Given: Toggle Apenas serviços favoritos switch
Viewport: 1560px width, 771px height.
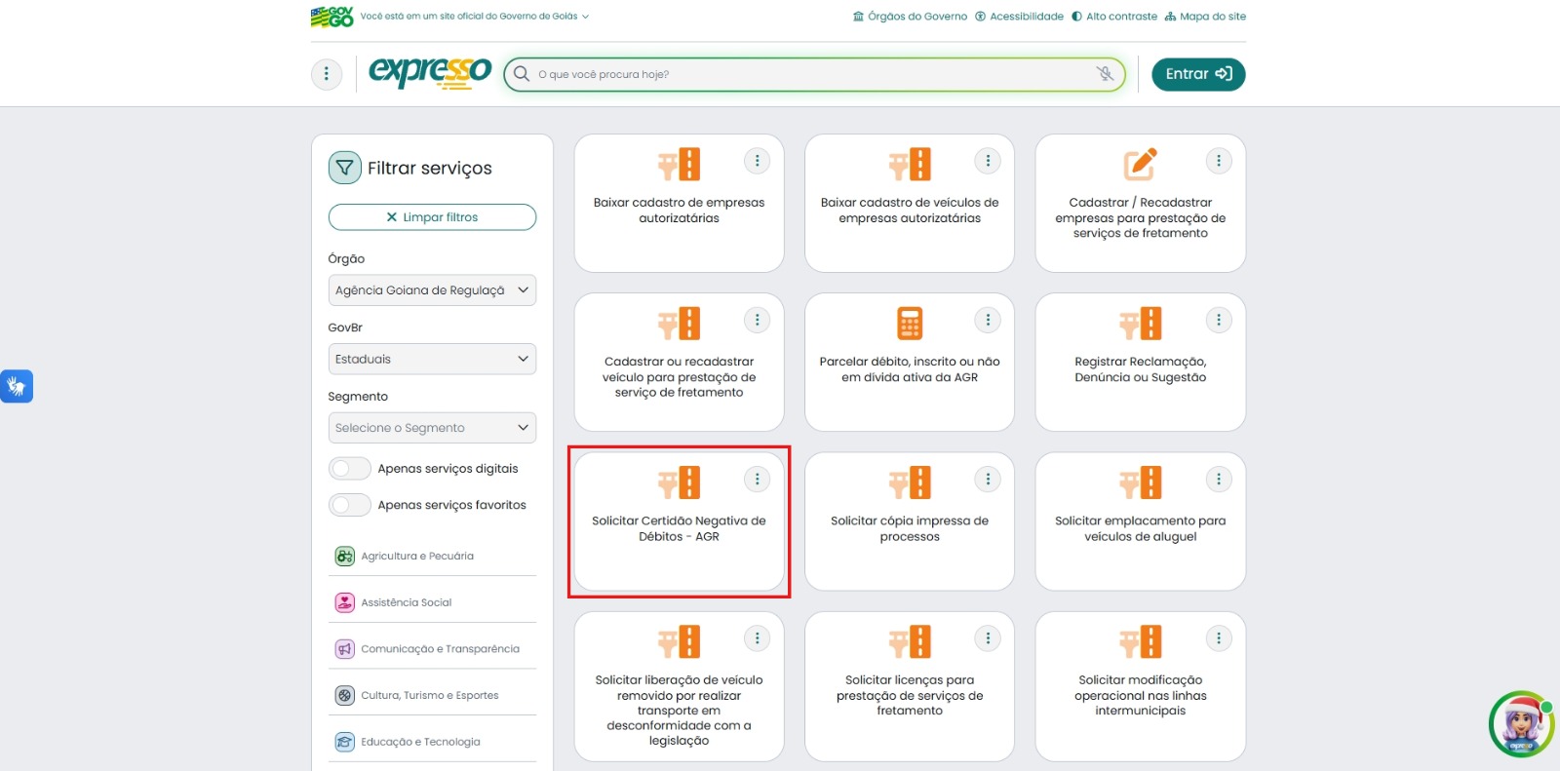Looking at the screenshot, I should (350, 505).
